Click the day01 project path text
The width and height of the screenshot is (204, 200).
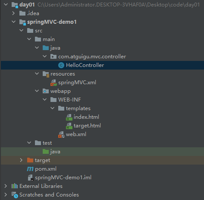pyautogui.click(x=119, y=5)
